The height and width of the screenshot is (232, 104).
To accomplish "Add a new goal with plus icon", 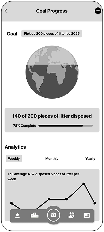I will [x=98, y=11].
